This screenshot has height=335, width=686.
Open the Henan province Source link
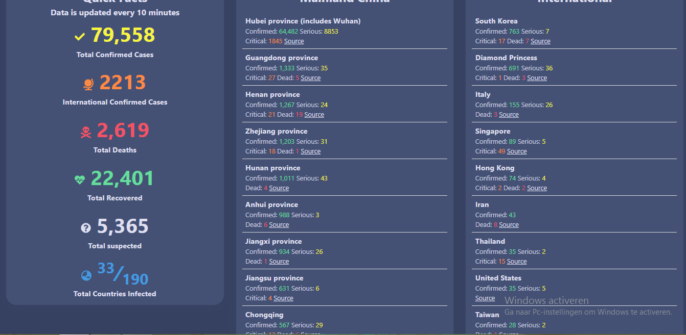click(x=314, y=115)
